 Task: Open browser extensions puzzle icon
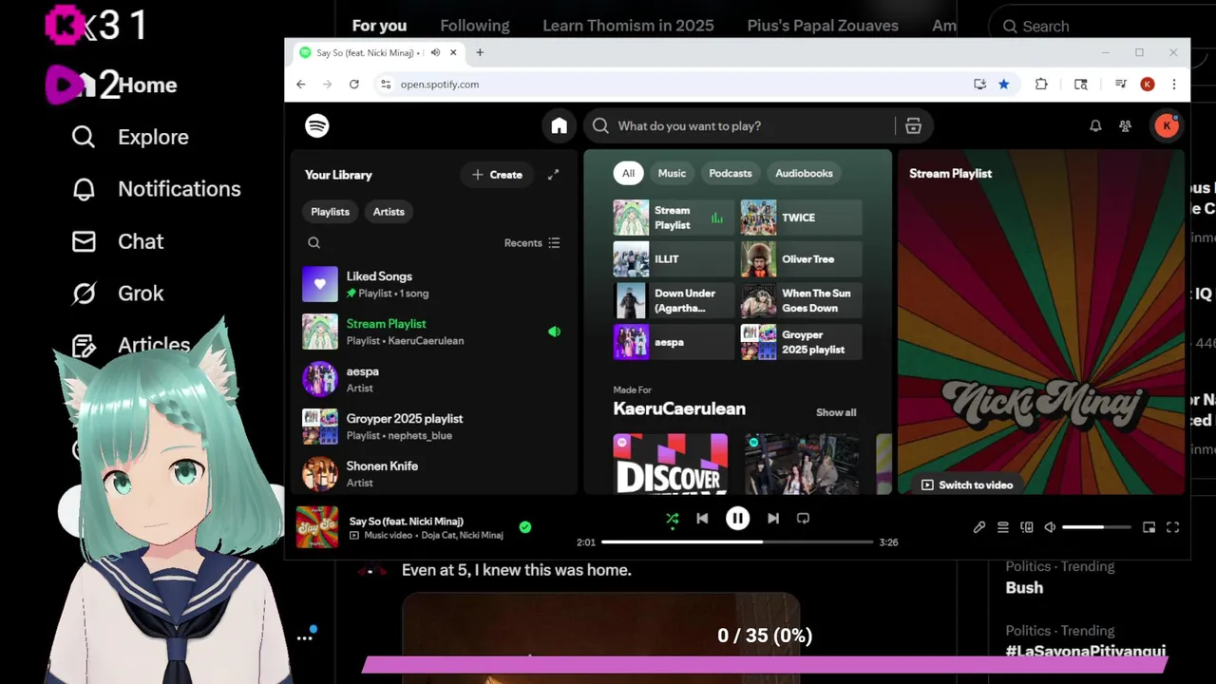click(x=1041, y=84)
